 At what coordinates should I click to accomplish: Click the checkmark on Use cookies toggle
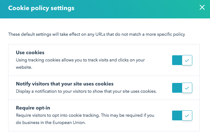coord(187,60)
